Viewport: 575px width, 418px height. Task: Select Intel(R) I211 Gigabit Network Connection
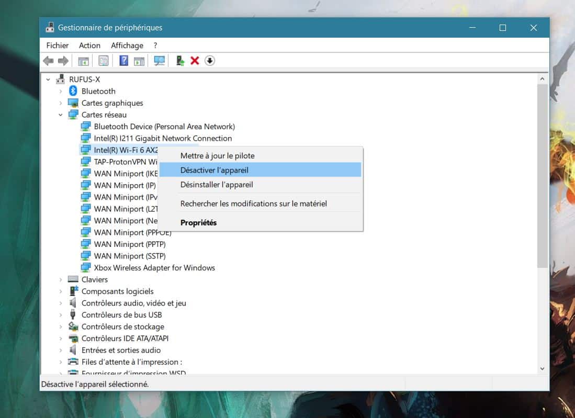(163, 138)
